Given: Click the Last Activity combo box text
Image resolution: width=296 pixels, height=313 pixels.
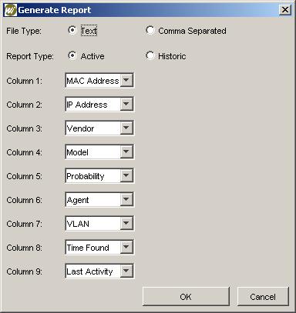Looking at the screenshot, I should point(89,271).
